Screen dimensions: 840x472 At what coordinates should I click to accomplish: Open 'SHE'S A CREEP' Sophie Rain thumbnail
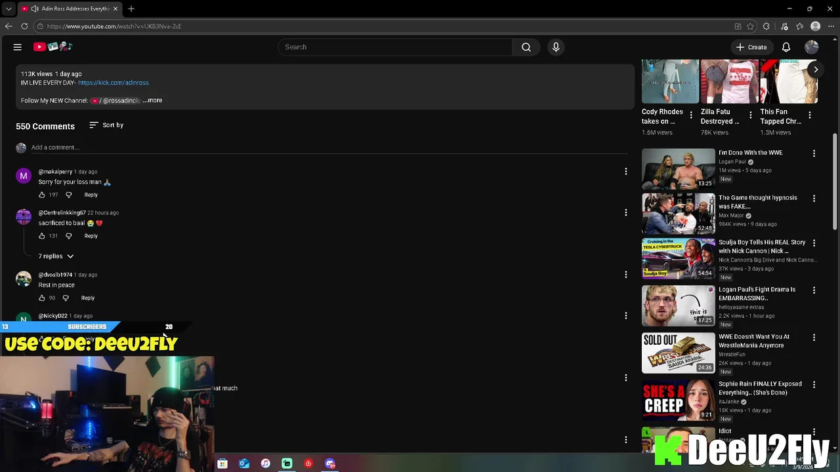(679, 400)
